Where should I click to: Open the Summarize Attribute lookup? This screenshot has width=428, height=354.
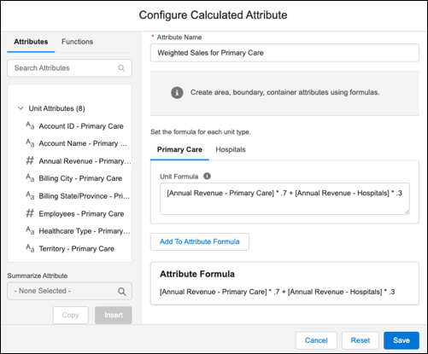[x=69, y=291]
